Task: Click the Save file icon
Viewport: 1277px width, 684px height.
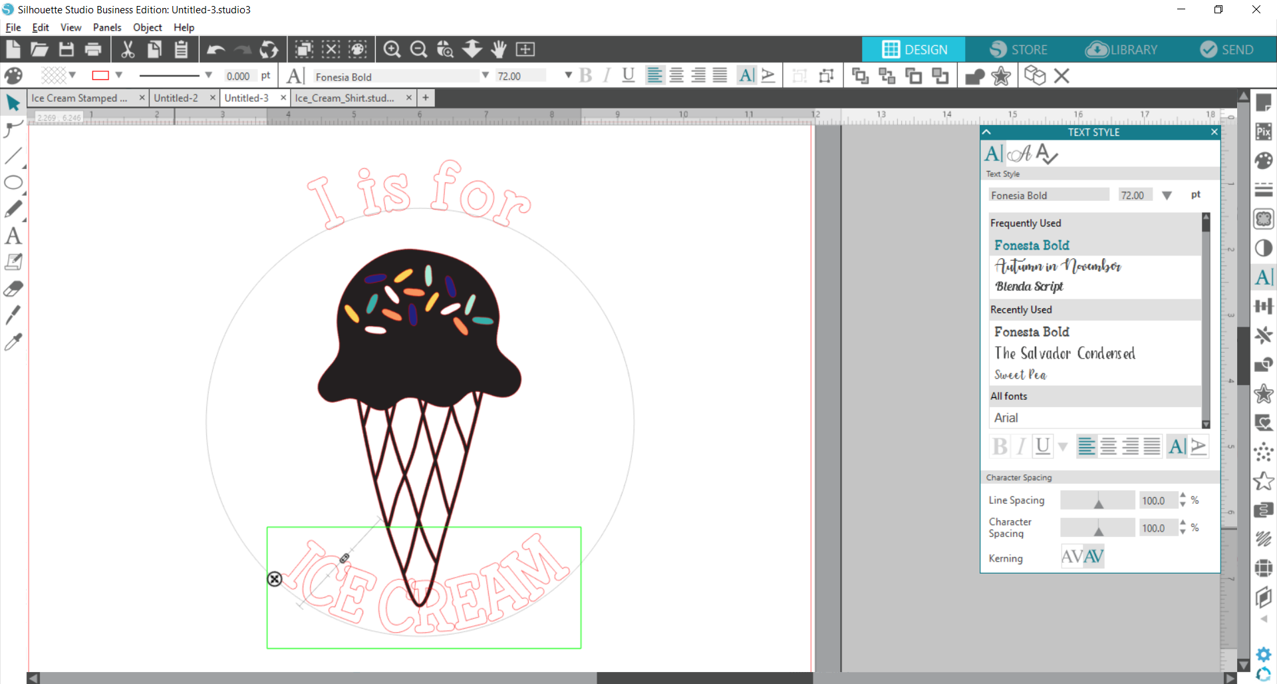Action: click(67, 49)
